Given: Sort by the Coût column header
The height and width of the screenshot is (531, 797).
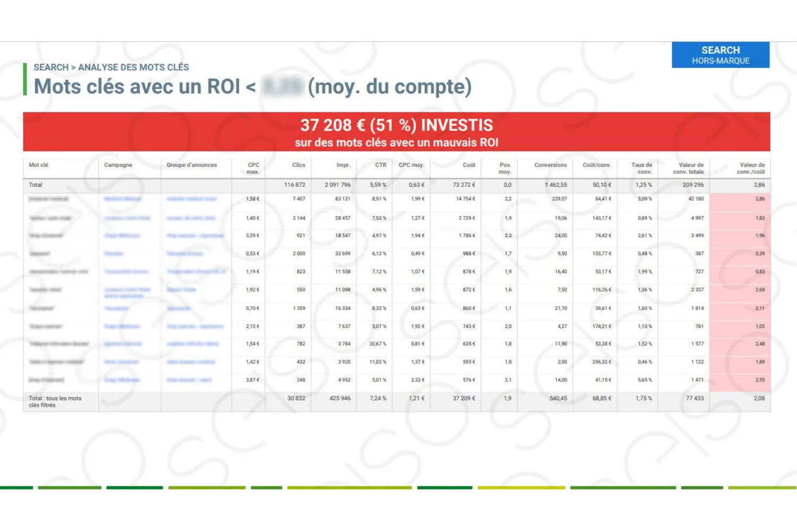Looking at the screenshot, I should [x=469, y=165].
